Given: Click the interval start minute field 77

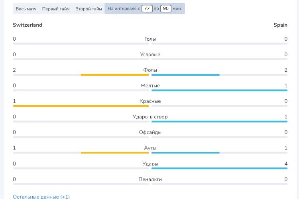Looking at the screenshot, I should (x=147, y=8).
